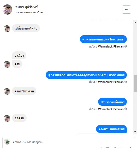Image resolution: width=137 pixels, height=148 pixels.
Task: Select the สาขาบ้านเลื่อมค่ะ sent message bubble
Action: [112, 102]
